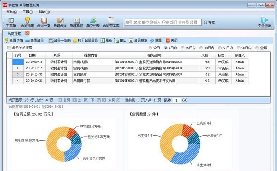Image resolution: width=277 pixels, height=171 pixels.
Task: Go to 上一页 previous page
Action: tap(80, 100)
